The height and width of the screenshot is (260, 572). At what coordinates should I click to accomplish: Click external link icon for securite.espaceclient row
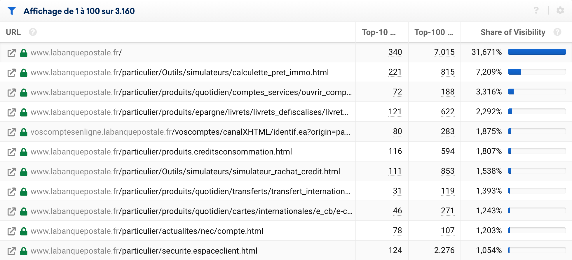pos(11,251)
